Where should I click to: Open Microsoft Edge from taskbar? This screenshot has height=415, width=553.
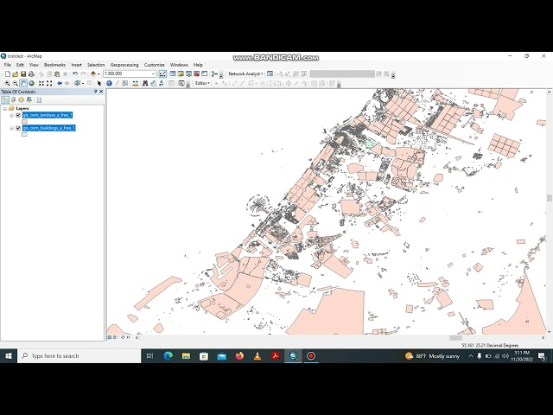[x=168, y=356]
